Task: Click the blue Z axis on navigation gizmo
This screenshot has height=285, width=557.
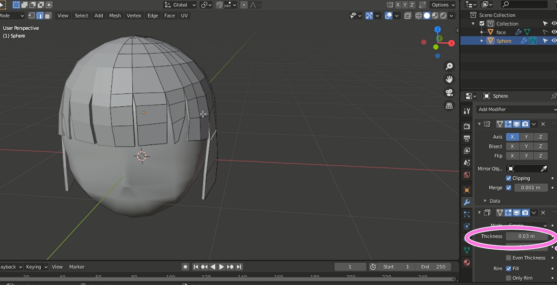Action: click(x=437, y=29)
